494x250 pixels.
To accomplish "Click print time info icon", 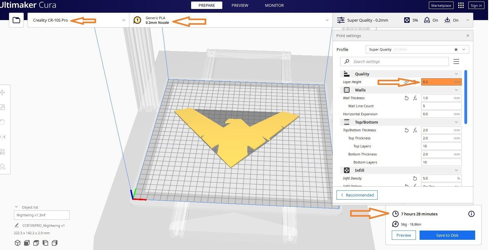I will 471,214.
